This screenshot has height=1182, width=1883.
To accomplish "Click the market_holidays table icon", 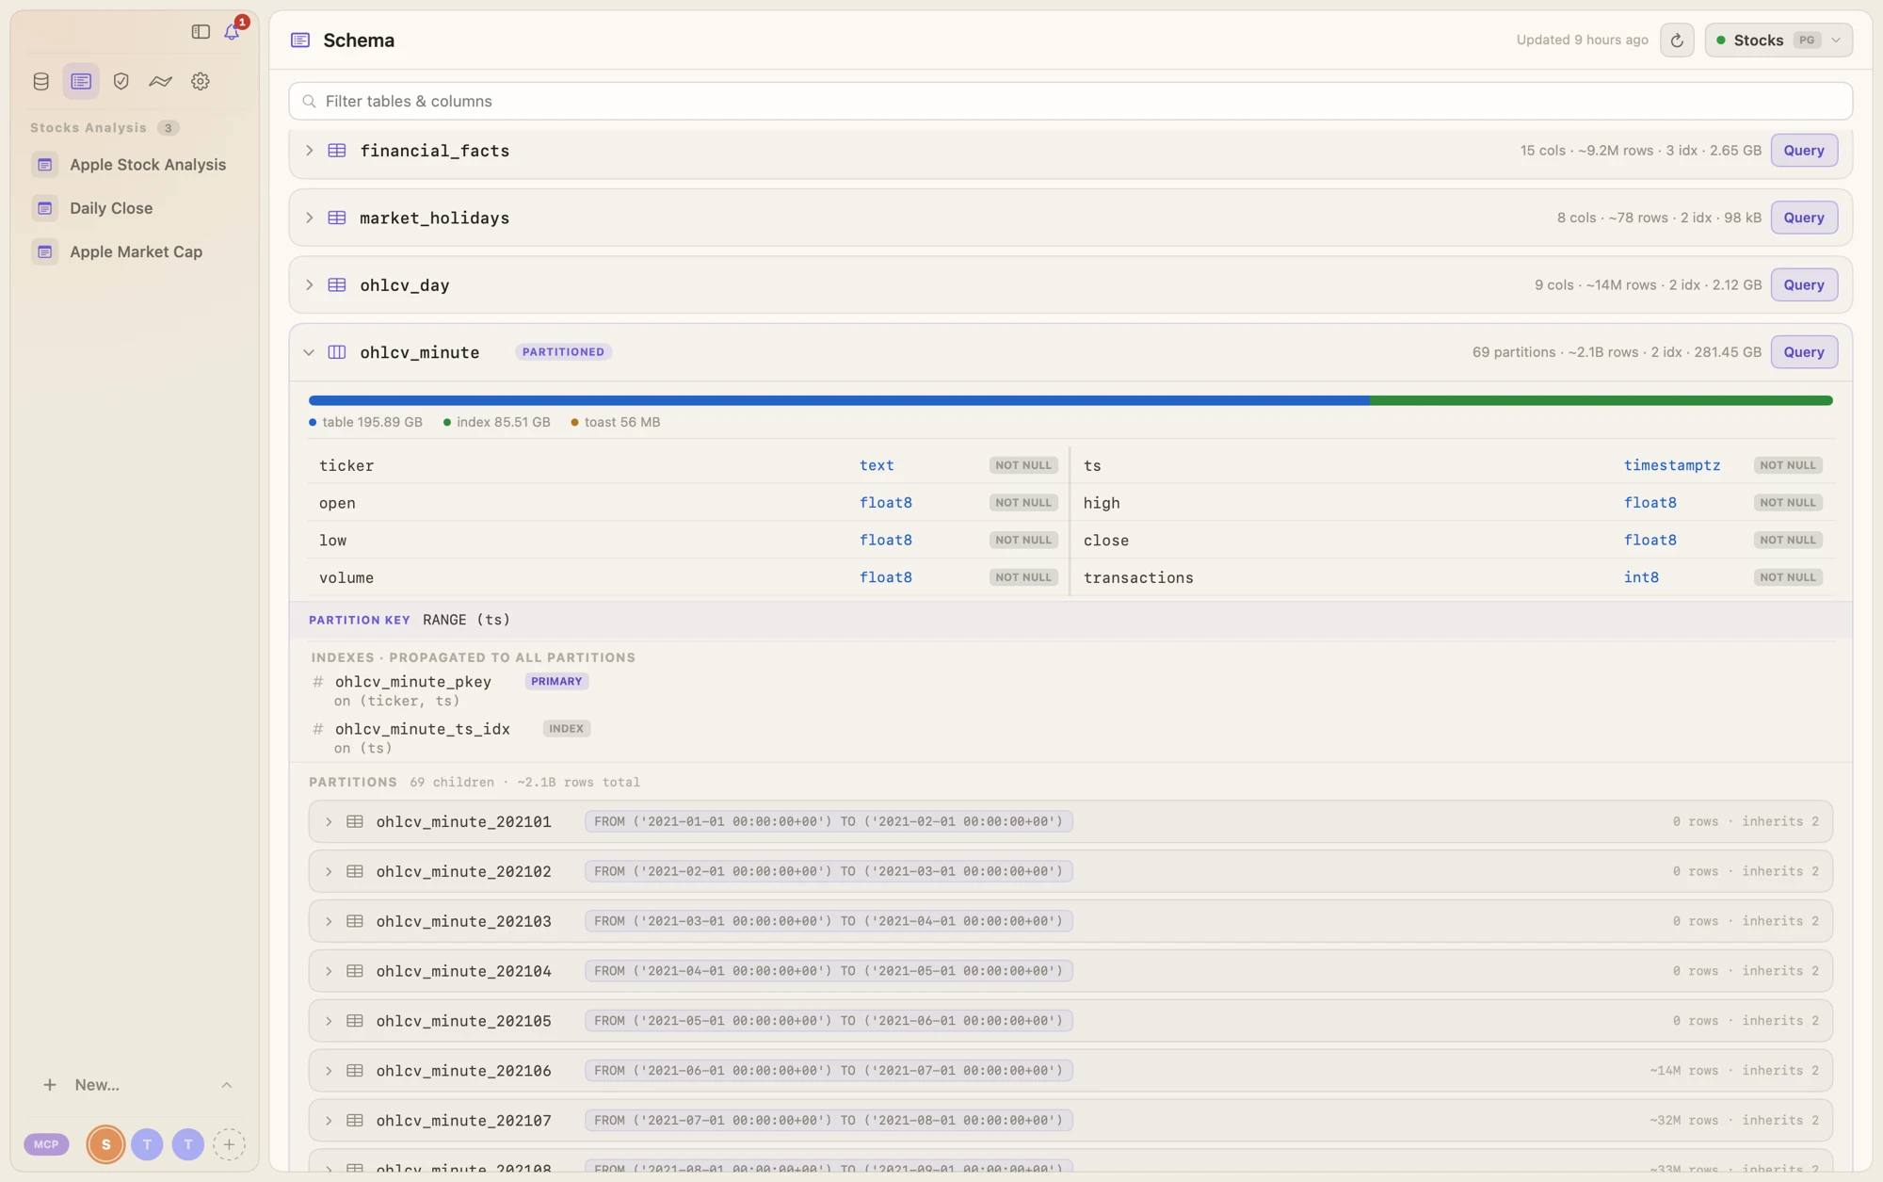I will point(337,218).
